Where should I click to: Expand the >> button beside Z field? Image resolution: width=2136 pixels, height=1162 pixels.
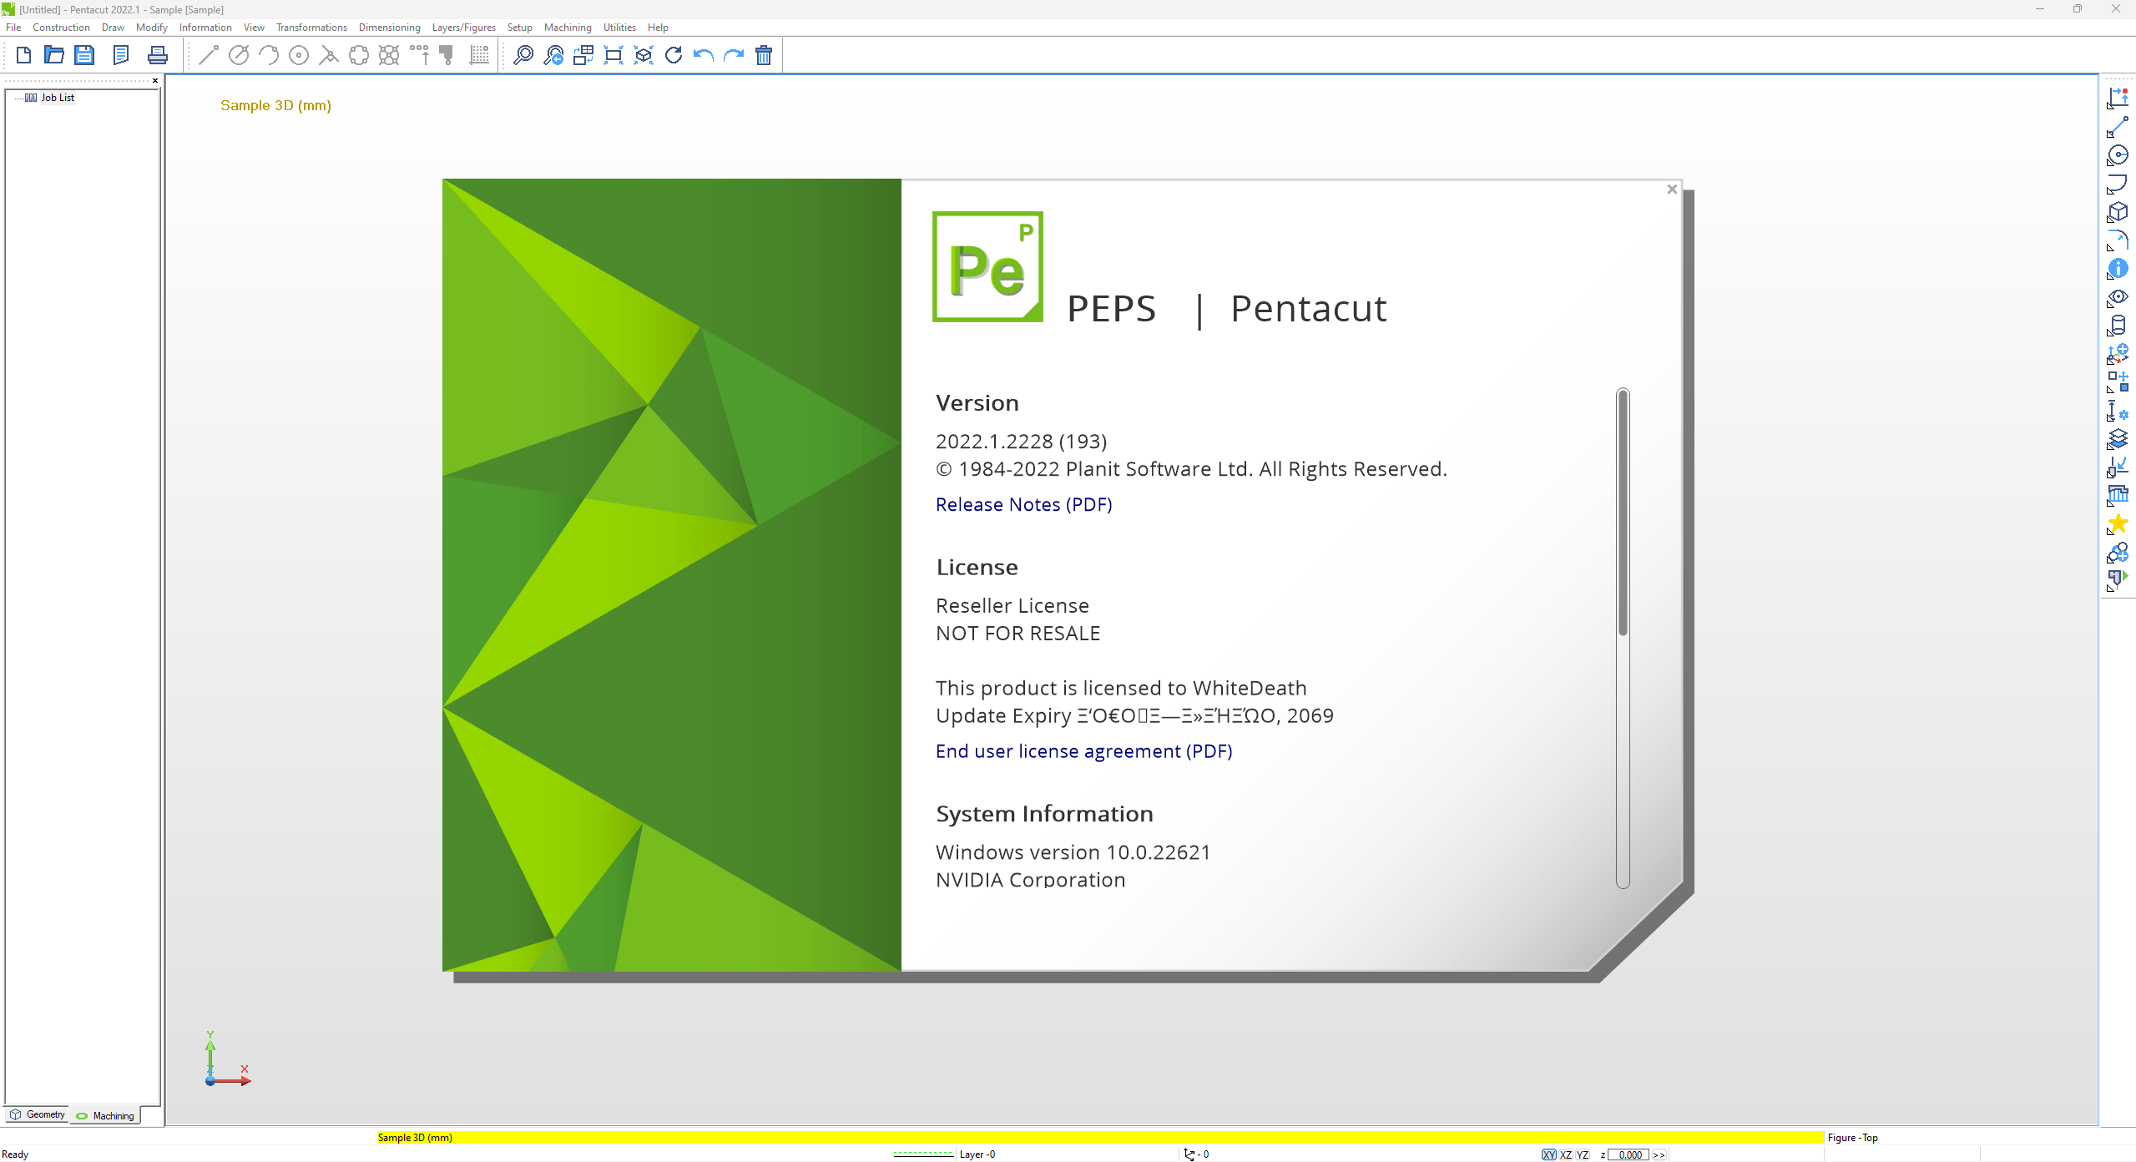tap(1659, 1154)
